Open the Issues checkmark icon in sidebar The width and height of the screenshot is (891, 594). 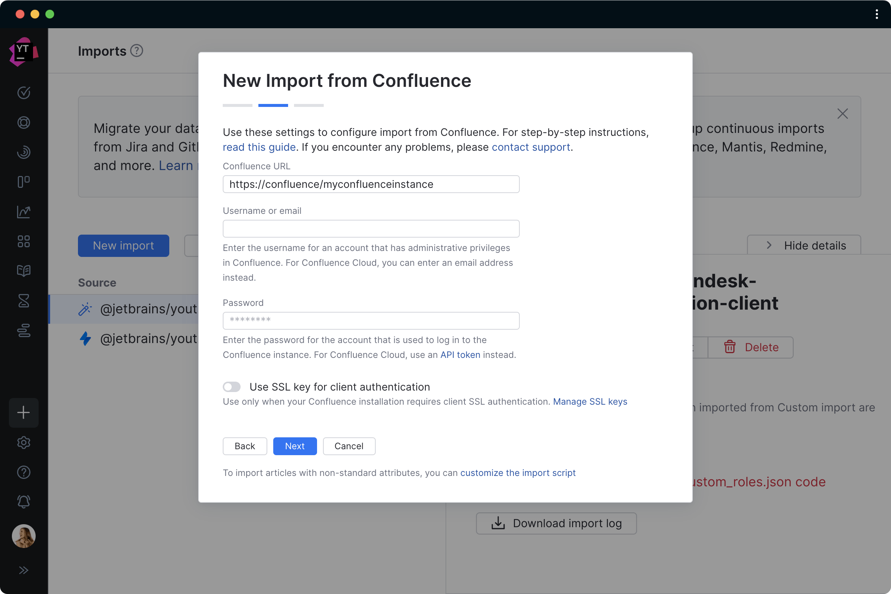click(x=23, y=93)
